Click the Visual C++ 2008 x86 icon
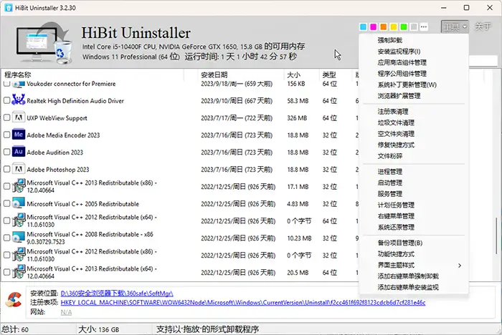The width and height of the screenshot is (502, 335). point(18,238)
